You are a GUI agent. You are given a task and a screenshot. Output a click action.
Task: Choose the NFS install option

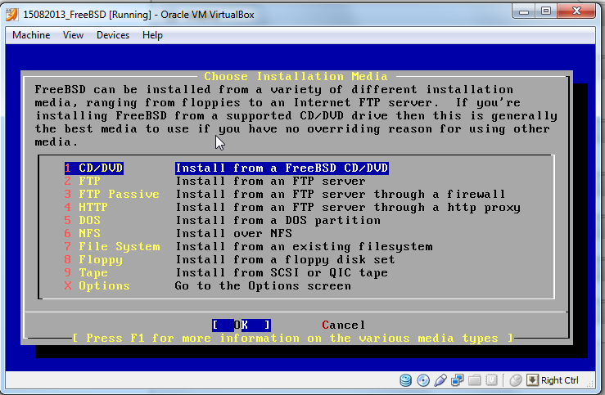[88, 233]
